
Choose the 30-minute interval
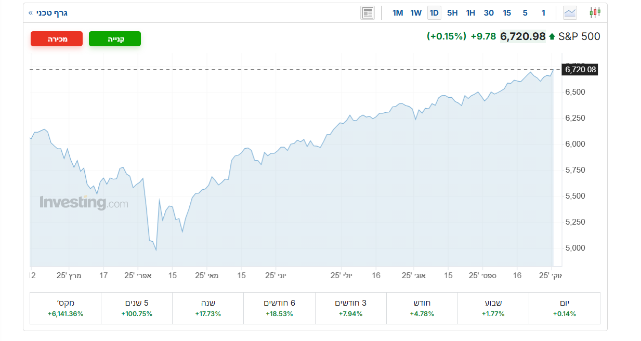pyautogui.click(x=489, y=13)
